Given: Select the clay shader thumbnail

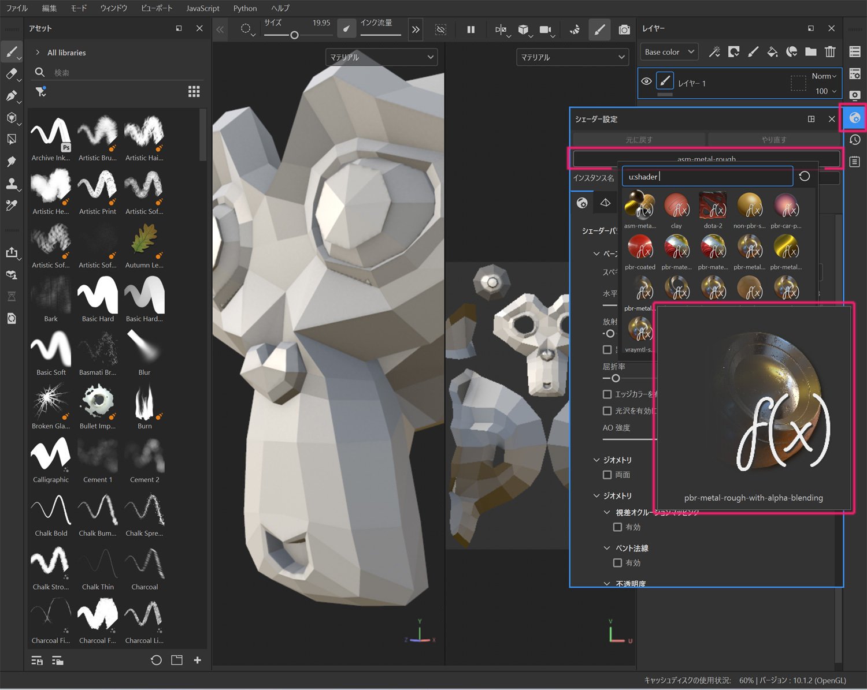Looking at the screenshot, I should click(x=676, y=210).
